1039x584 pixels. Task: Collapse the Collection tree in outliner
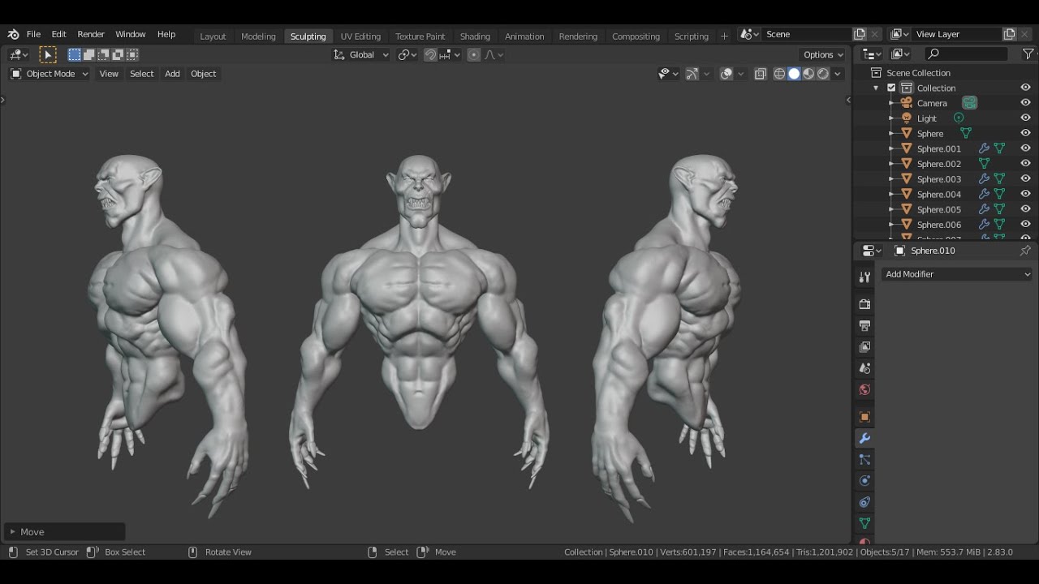(876, 88)
